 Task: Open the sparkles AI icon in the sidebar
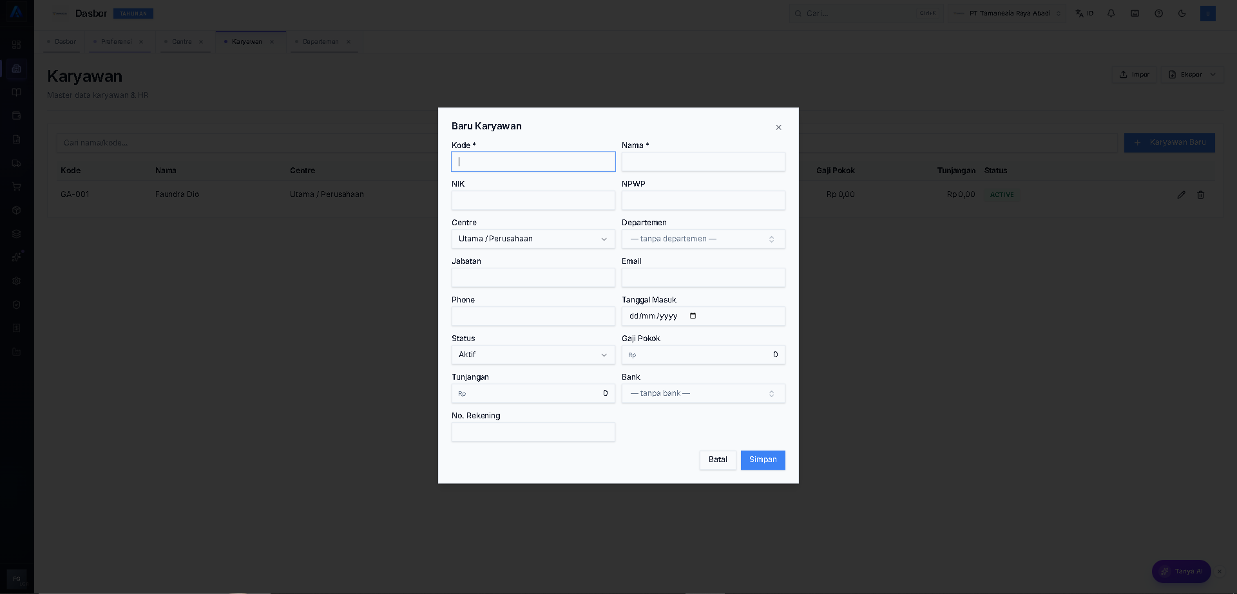tap(17, 257)
